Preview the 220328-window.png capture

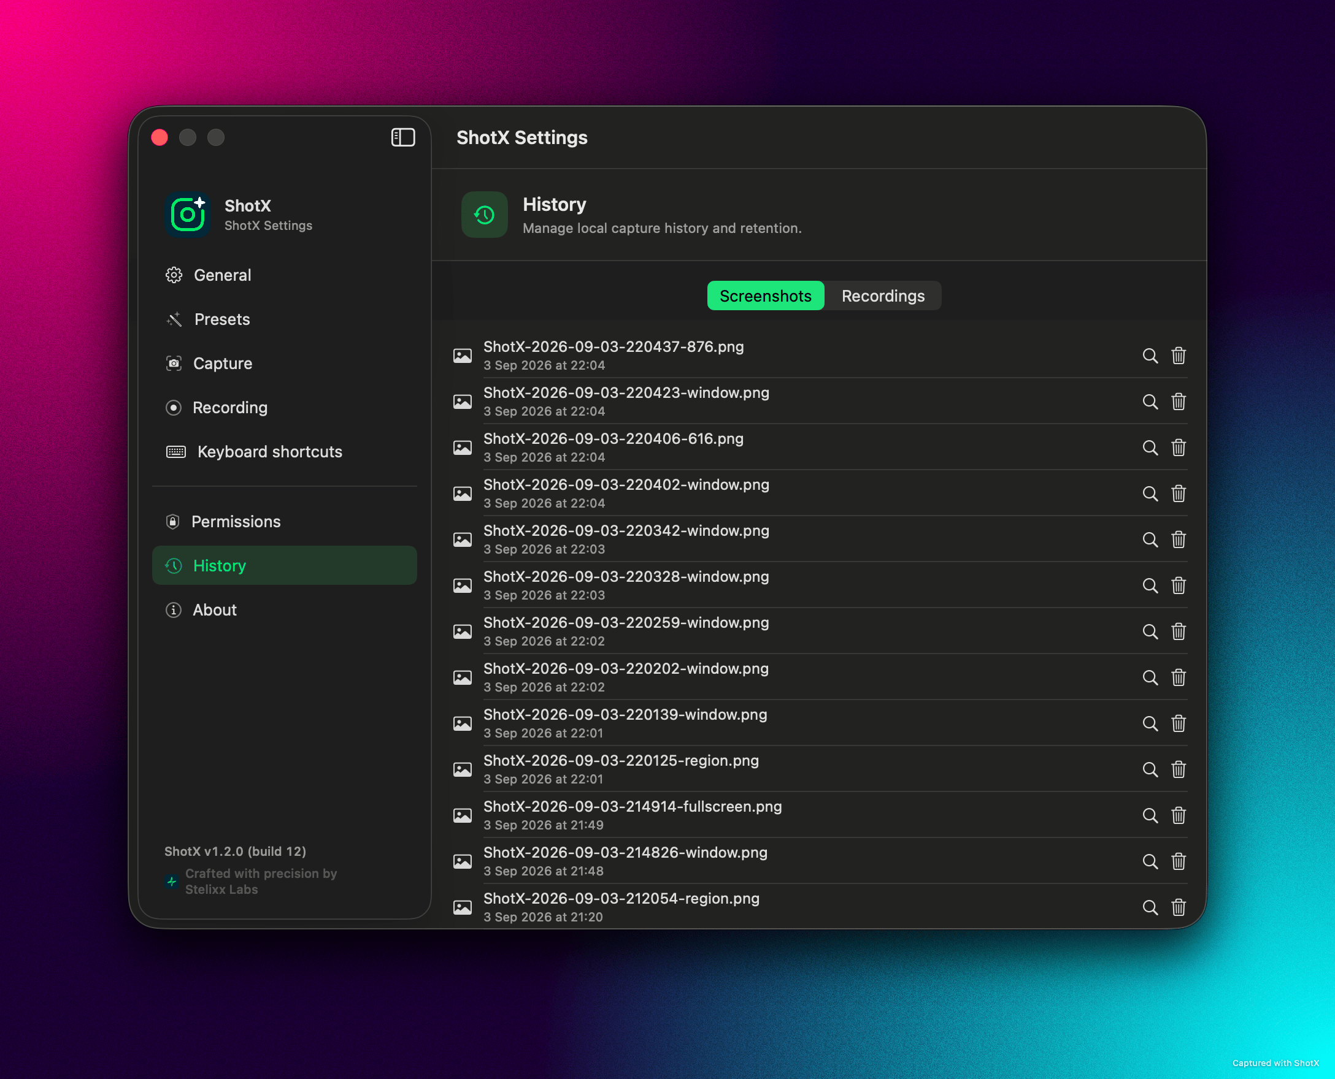tap(1150, 585)
